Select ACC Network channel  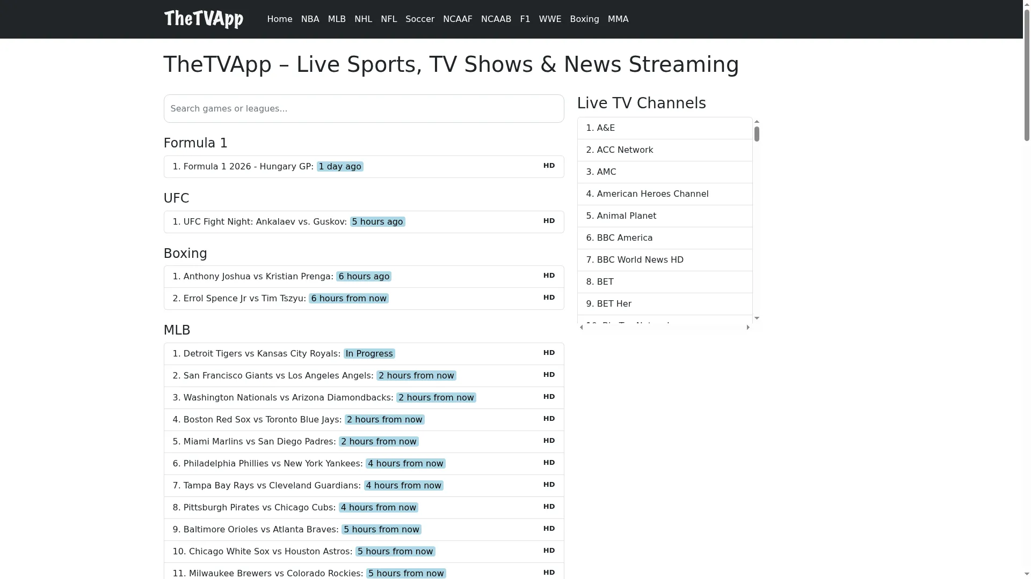(665, 150)
